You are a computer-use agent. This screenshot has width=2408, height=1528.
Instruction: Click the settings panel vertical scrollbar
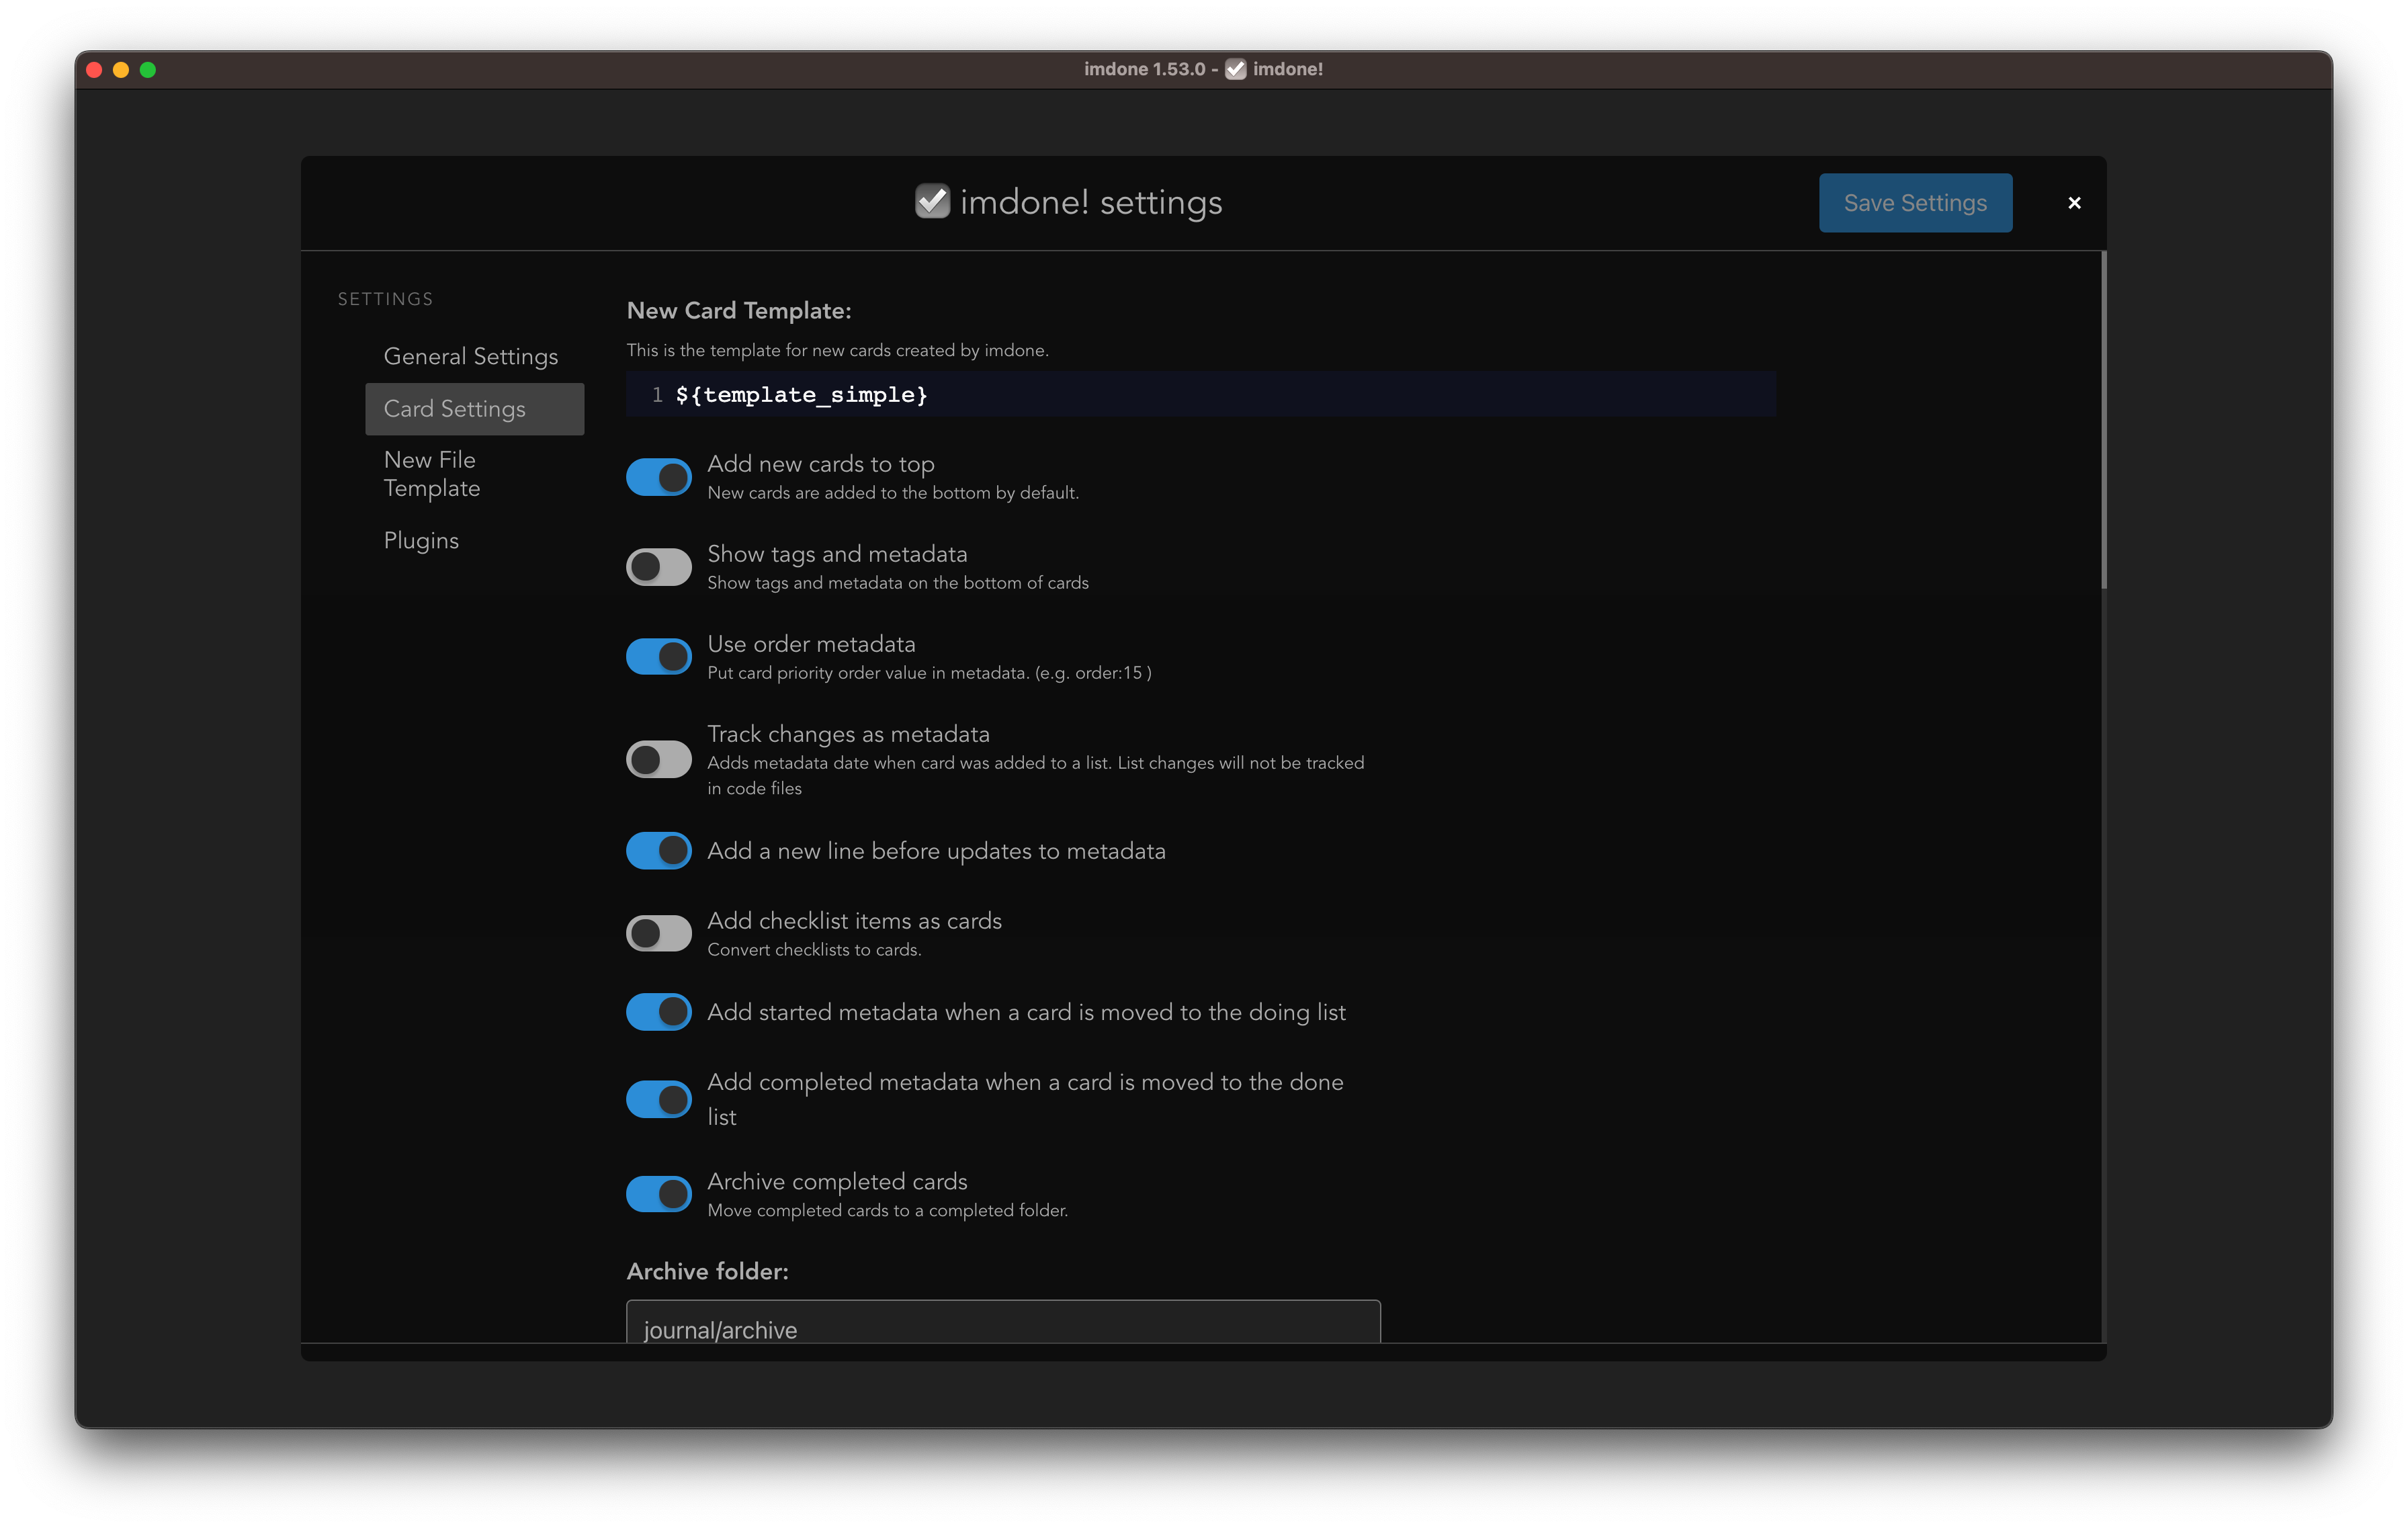[2103, 420]
